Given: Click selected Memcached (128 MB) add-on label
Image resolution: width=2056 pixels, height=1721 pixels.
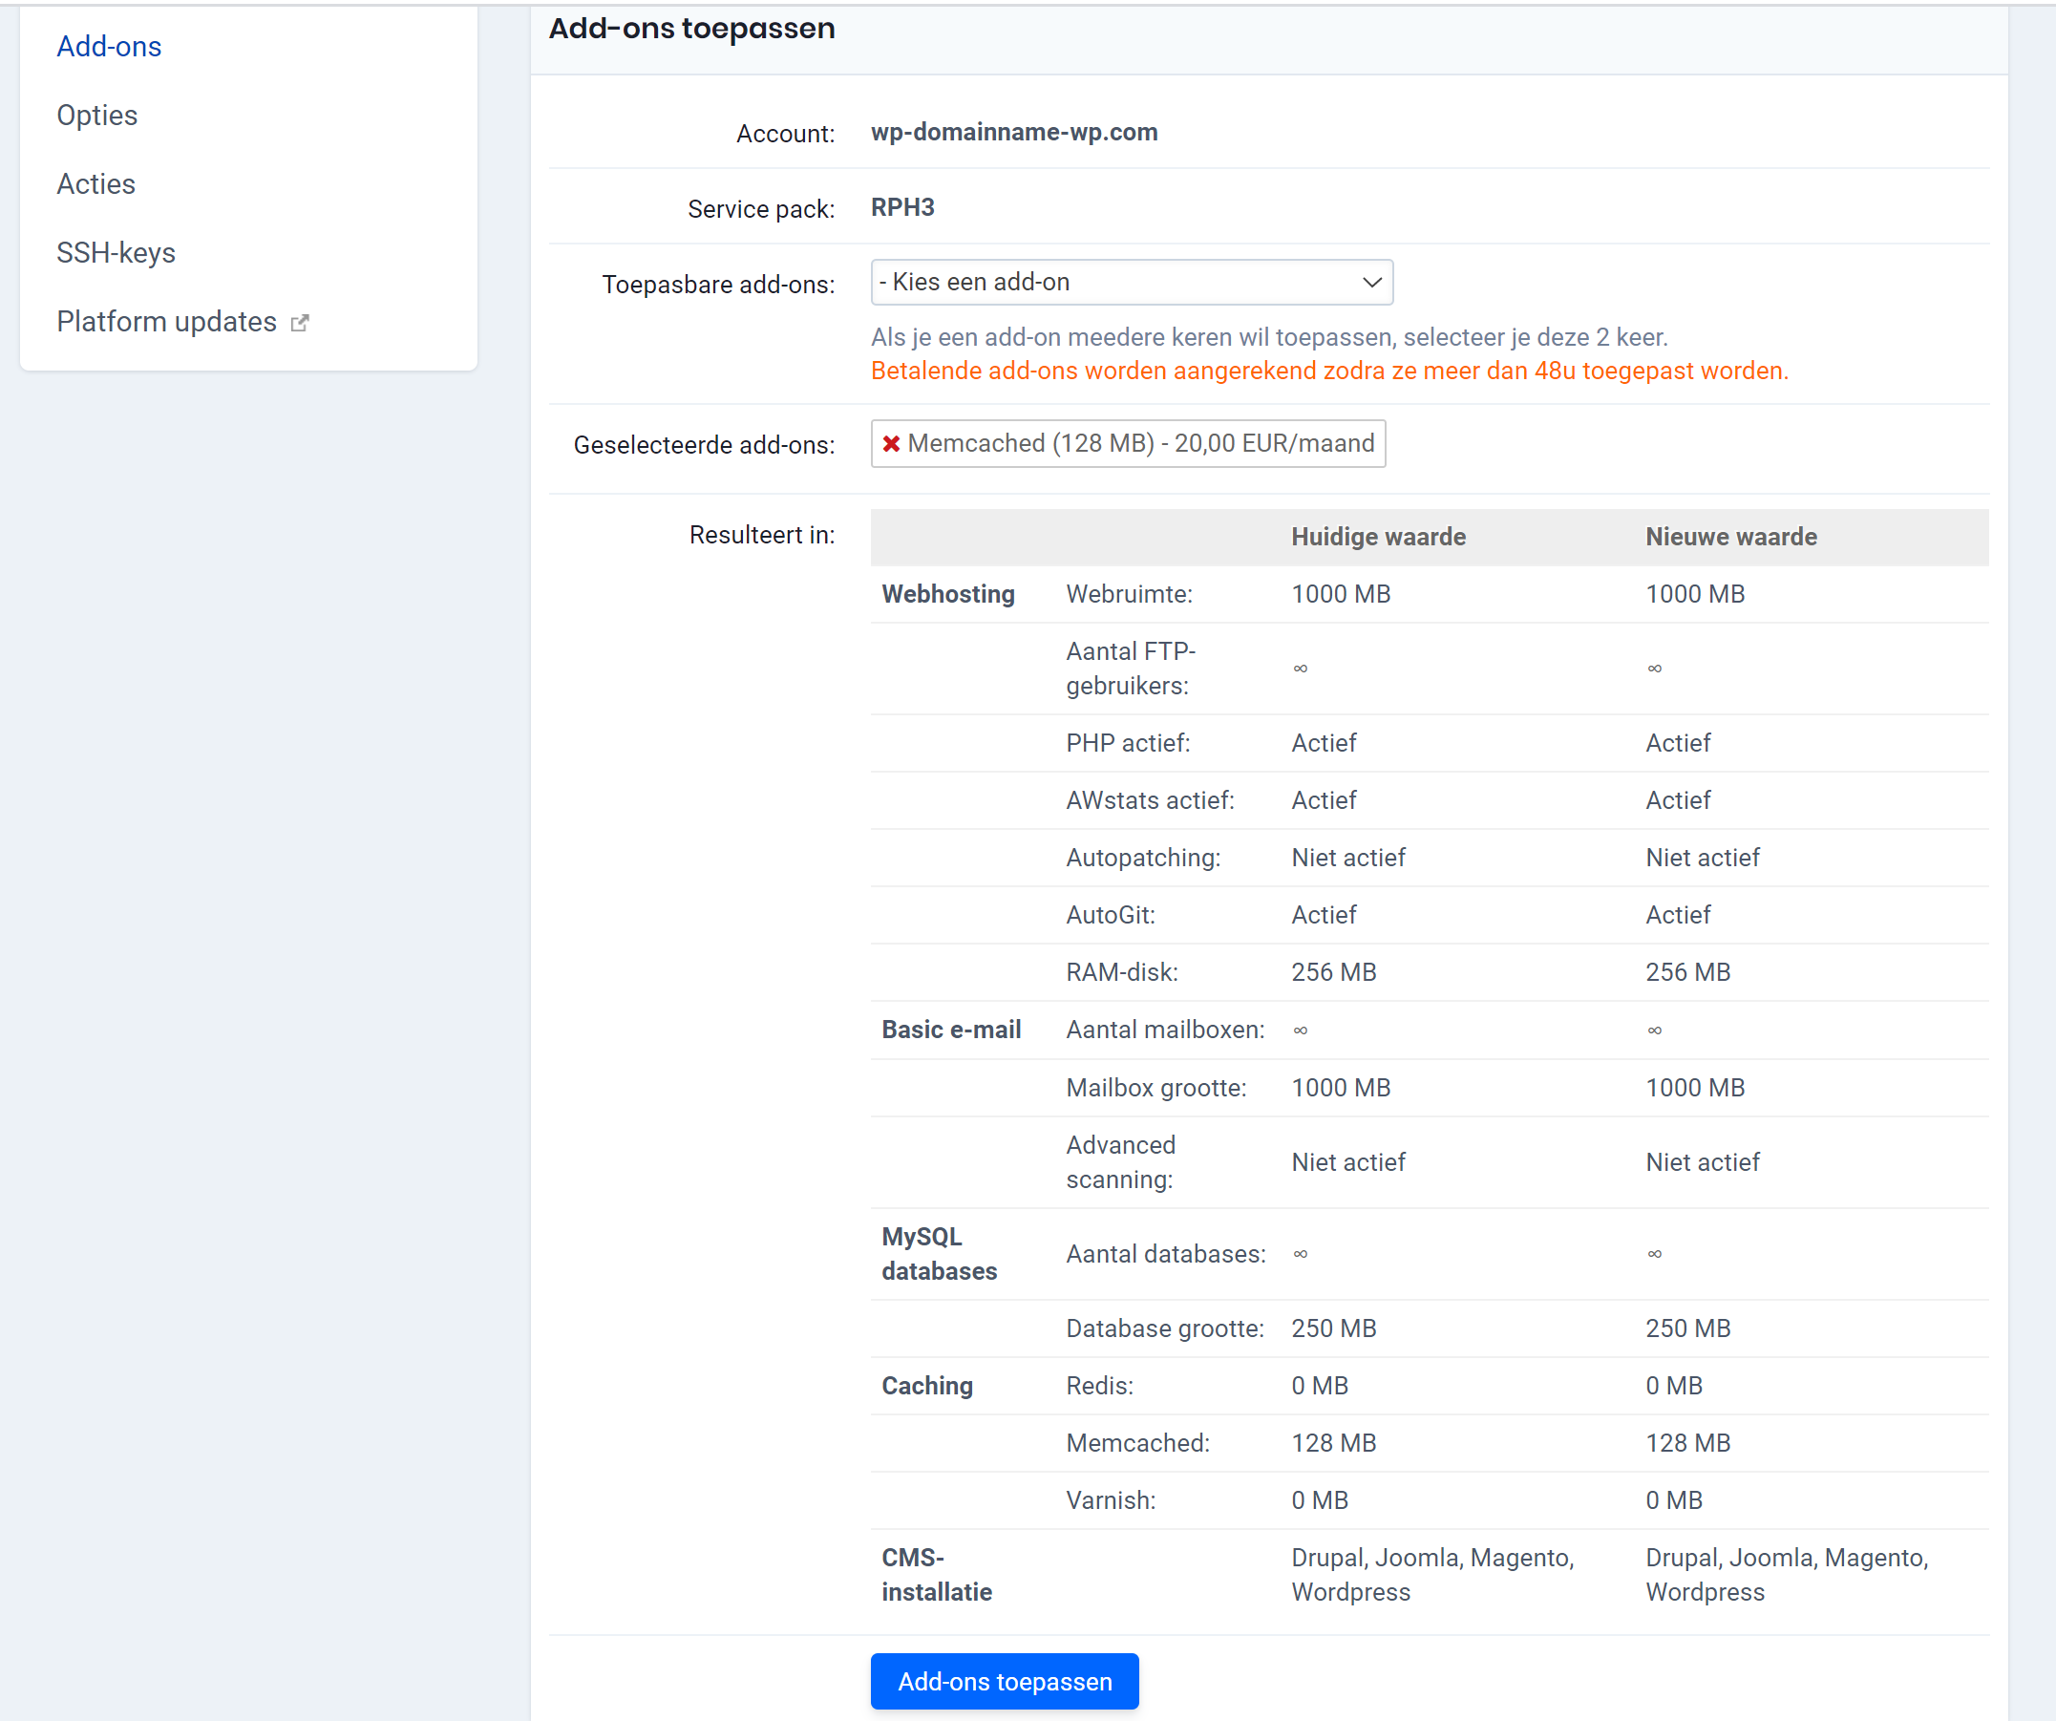Looking at the screenshot, I should point(1140,443).
